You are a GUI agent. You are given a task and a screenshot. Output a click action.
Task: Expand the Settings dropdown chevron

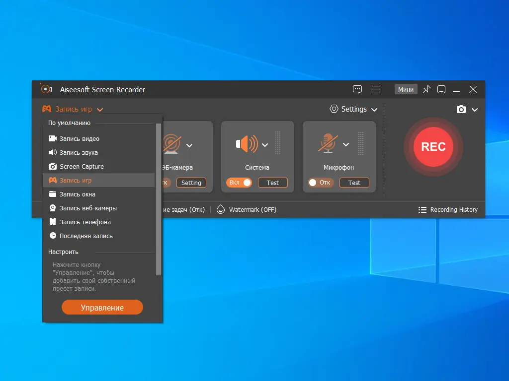(x=374, y=110)
